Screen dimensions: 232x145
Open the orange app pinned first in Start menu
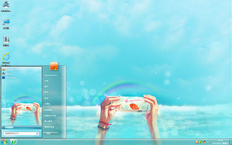coord(11,69)
